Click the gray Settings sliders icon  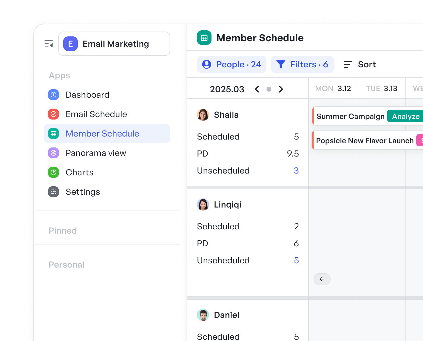53,192
